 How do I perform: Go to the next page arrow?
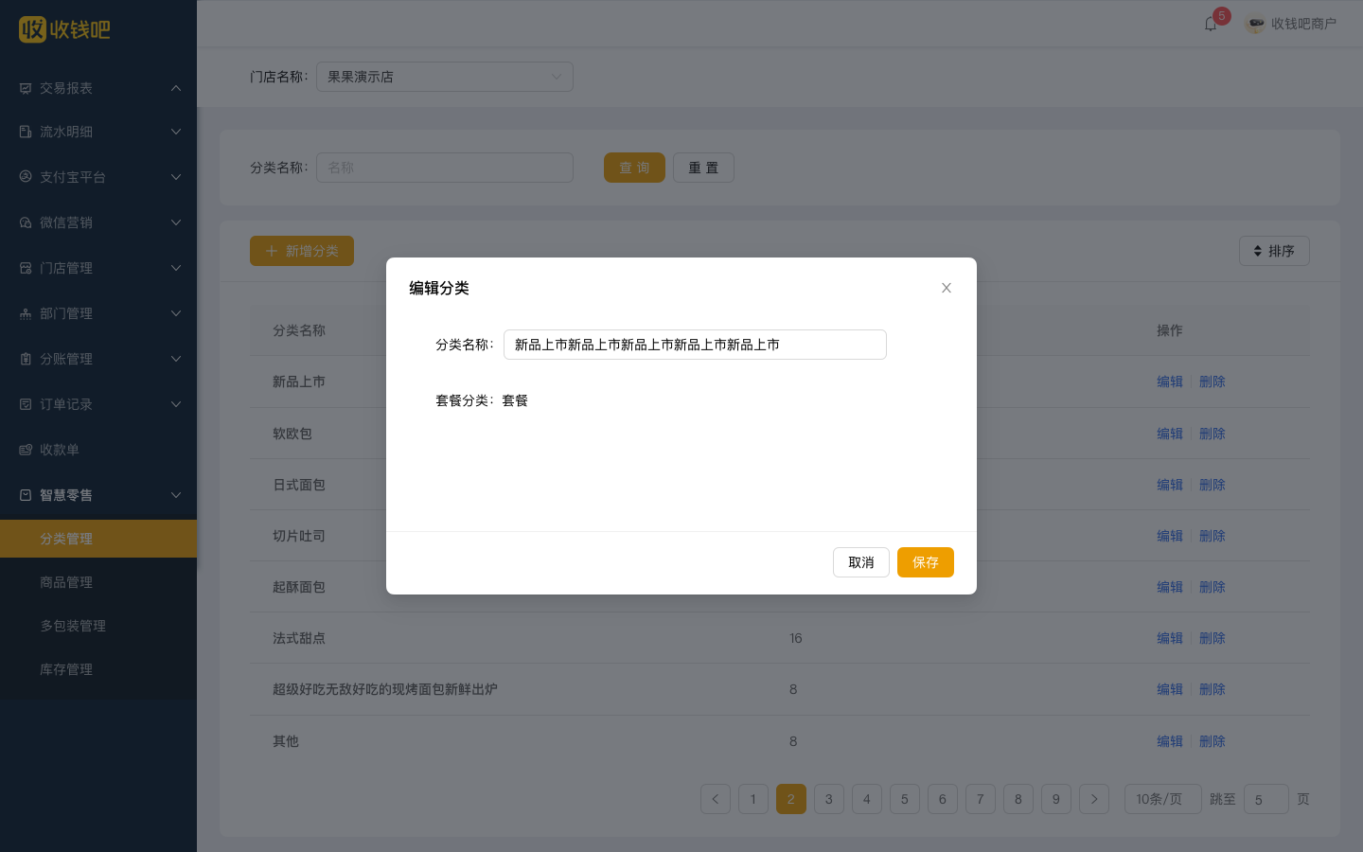(1094, 799)
